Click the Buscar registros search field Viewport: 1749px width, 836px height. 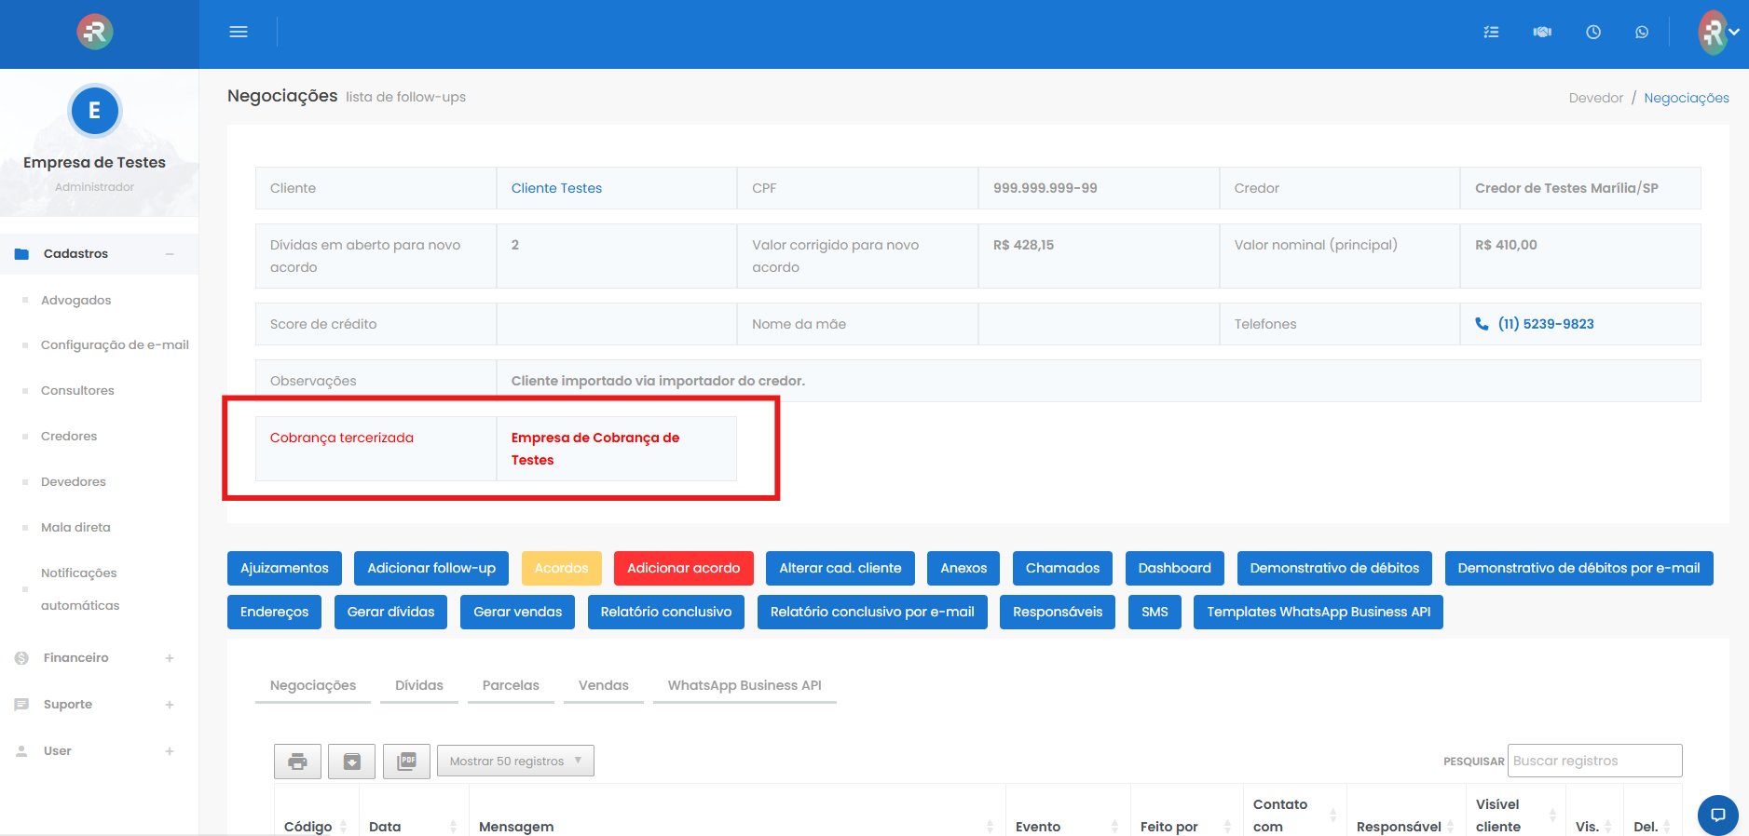[x=1594, y=761]
